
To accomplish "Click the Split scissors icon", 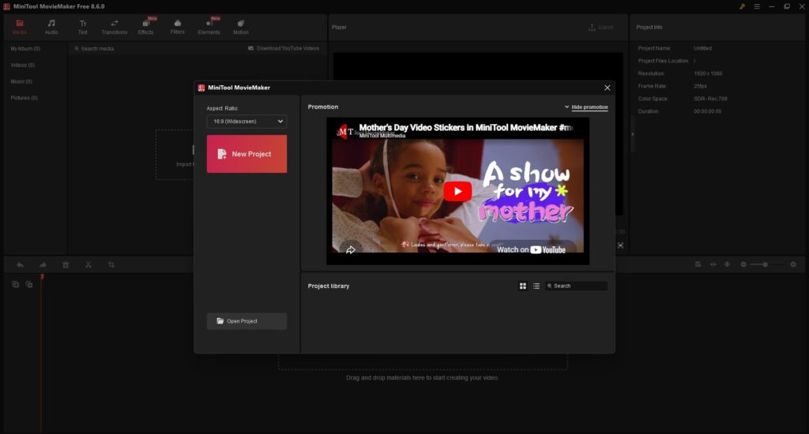I will [88, 265].
